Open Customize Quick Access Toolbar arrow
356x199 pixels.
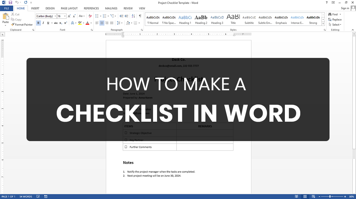click(x=31, y=3)
